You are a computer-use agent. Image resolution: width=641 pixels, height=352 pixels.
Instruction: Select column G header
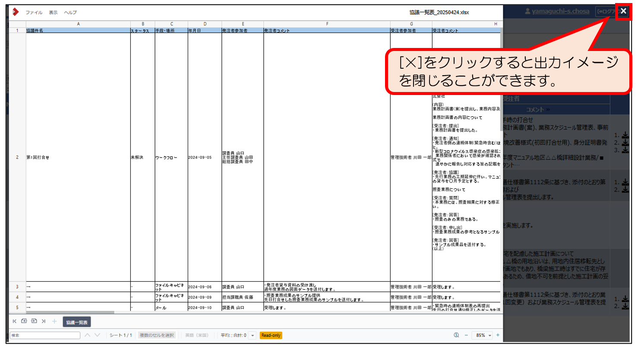[x=411, y=24]
